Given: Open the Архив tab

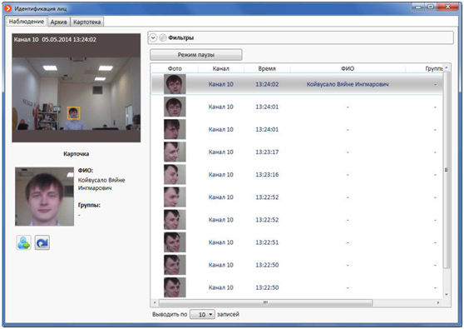Looking at the screenshot, I should pyautogui.click(x=58, y=22).
